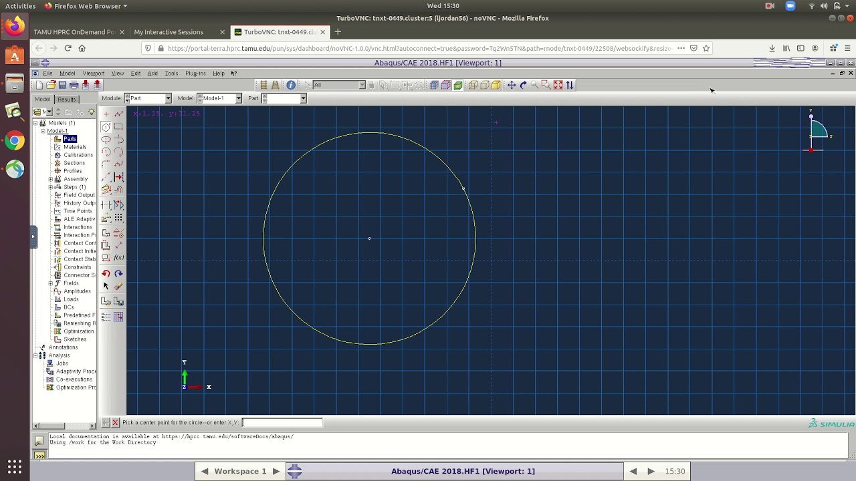
Task: Click the Pan View icon
Action: [x=512, y=85]
